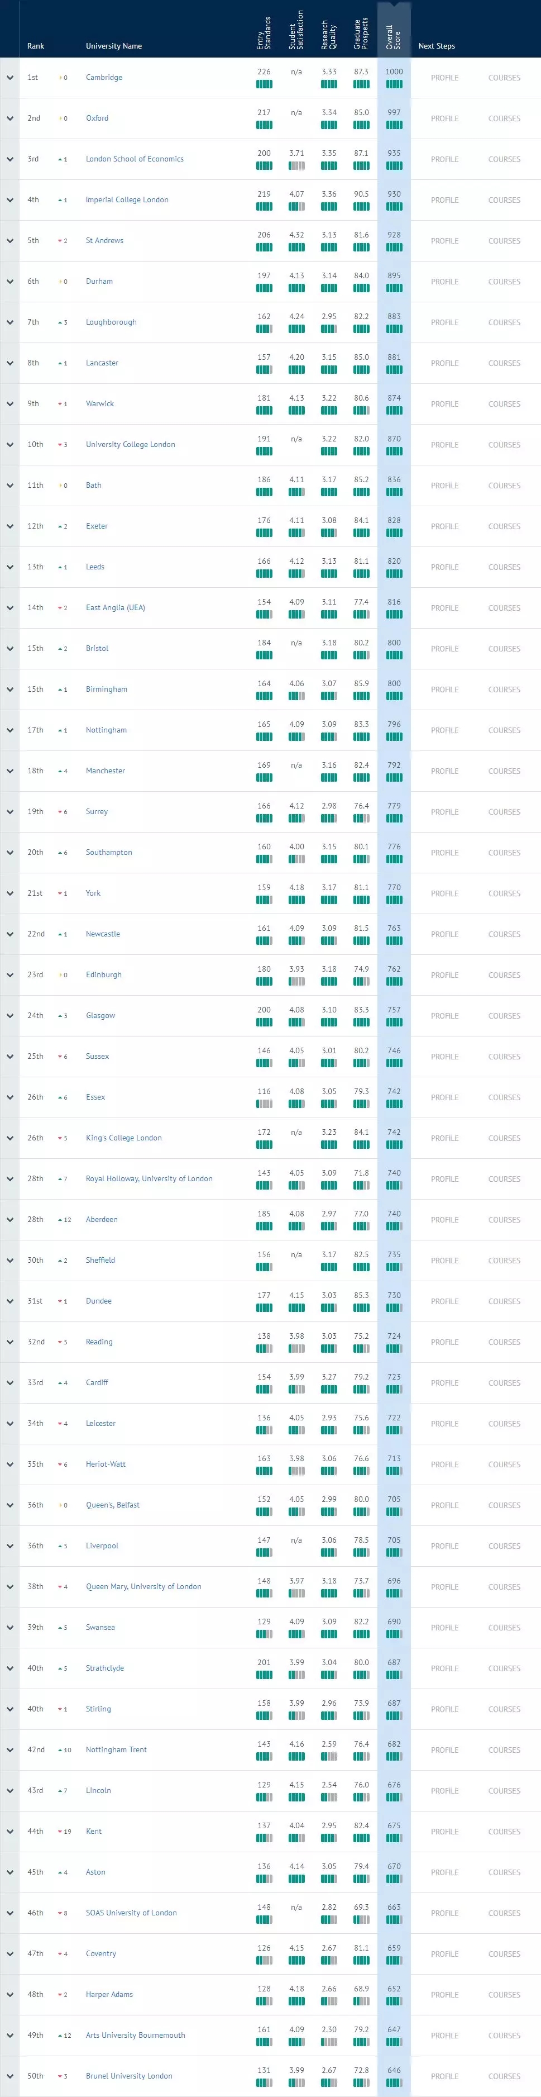Screen dimensions: 541x2097
Task: Sort by Entry Standards column
Action: coord(264,34)
